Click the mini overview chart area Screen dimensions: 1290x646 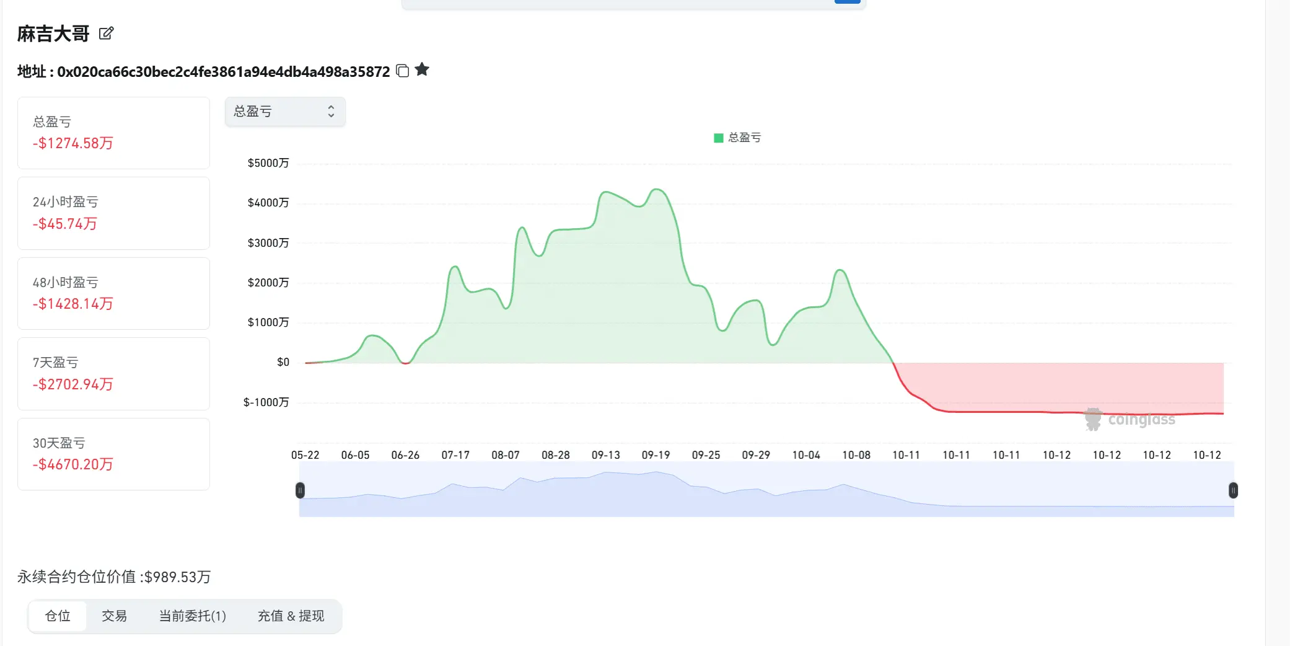pos(766,490)
